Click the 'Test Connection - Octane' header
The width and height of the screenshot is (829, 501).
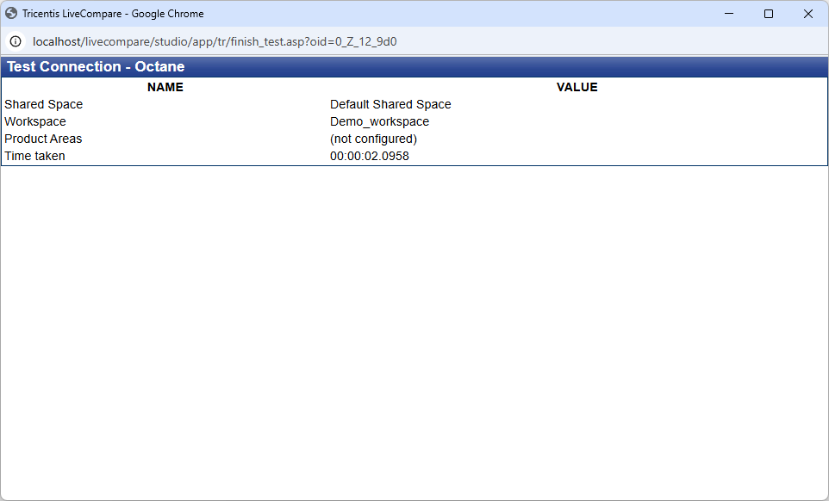[x=96, y=66]
